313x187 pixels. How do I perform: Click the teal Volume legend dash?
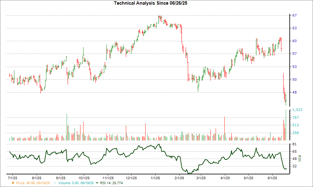coord(55,183)
